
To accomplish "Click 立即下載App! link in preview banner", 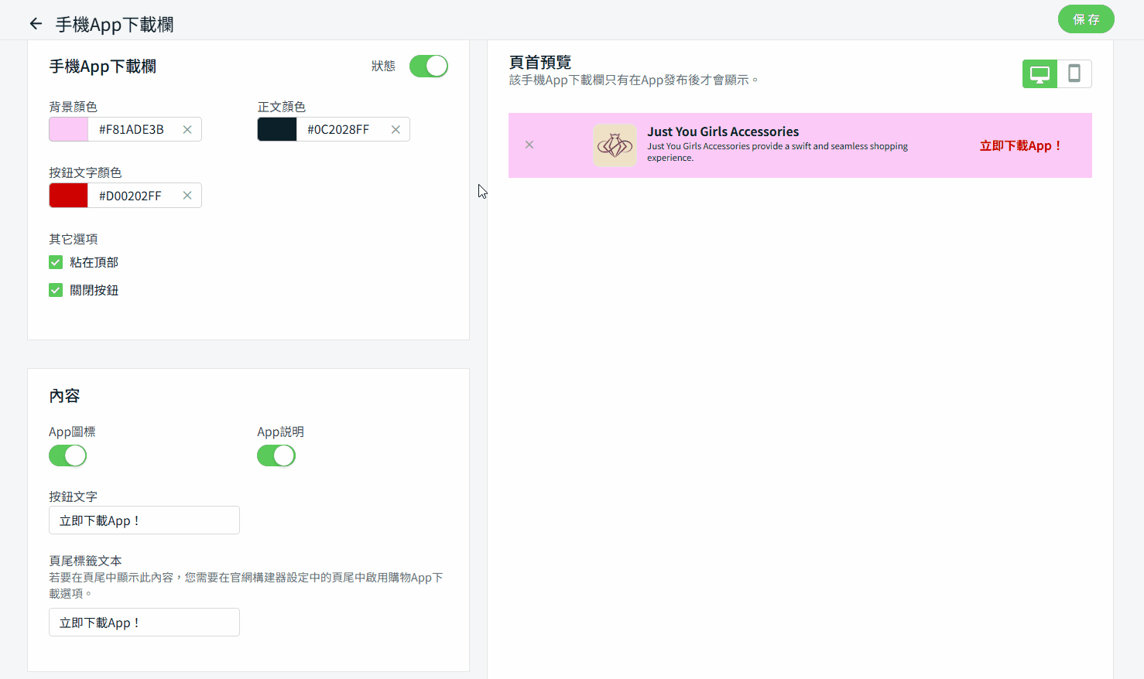I will (x=1020, y=145).
